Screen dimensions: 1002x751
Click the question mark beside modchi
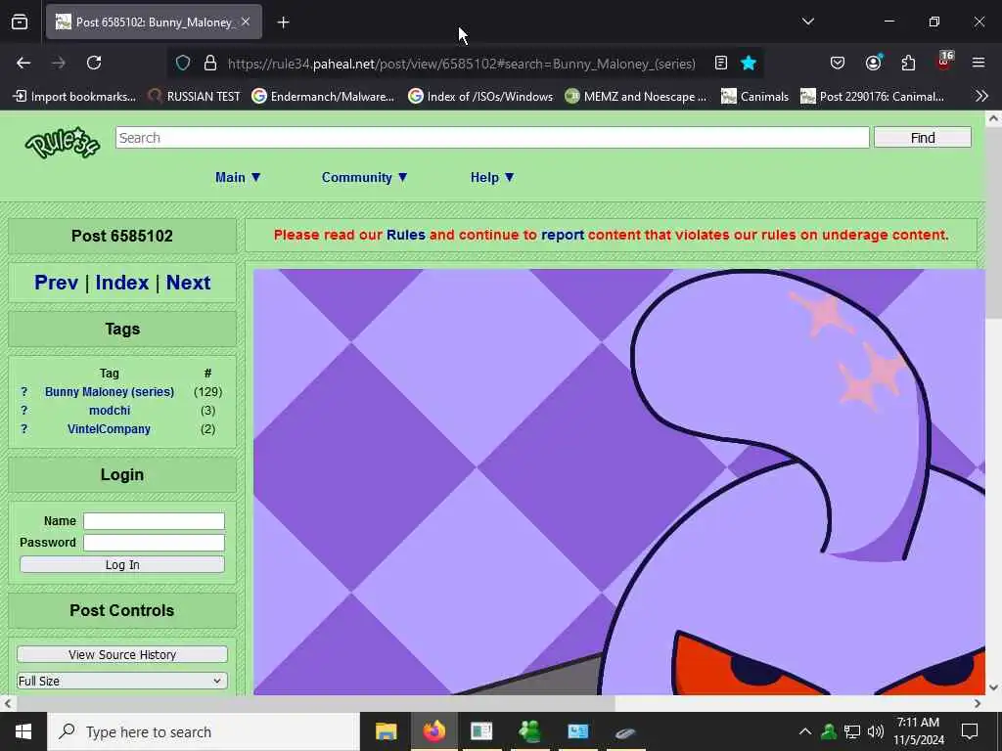[x=24, y=410]
